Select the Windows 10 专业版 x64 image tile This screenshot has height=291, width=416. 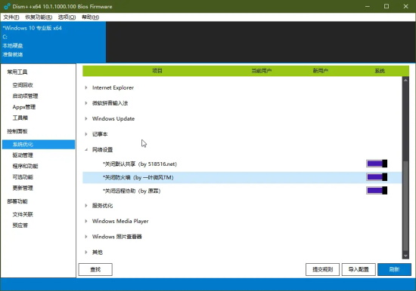pyautogui.click(x=53, y=42)
